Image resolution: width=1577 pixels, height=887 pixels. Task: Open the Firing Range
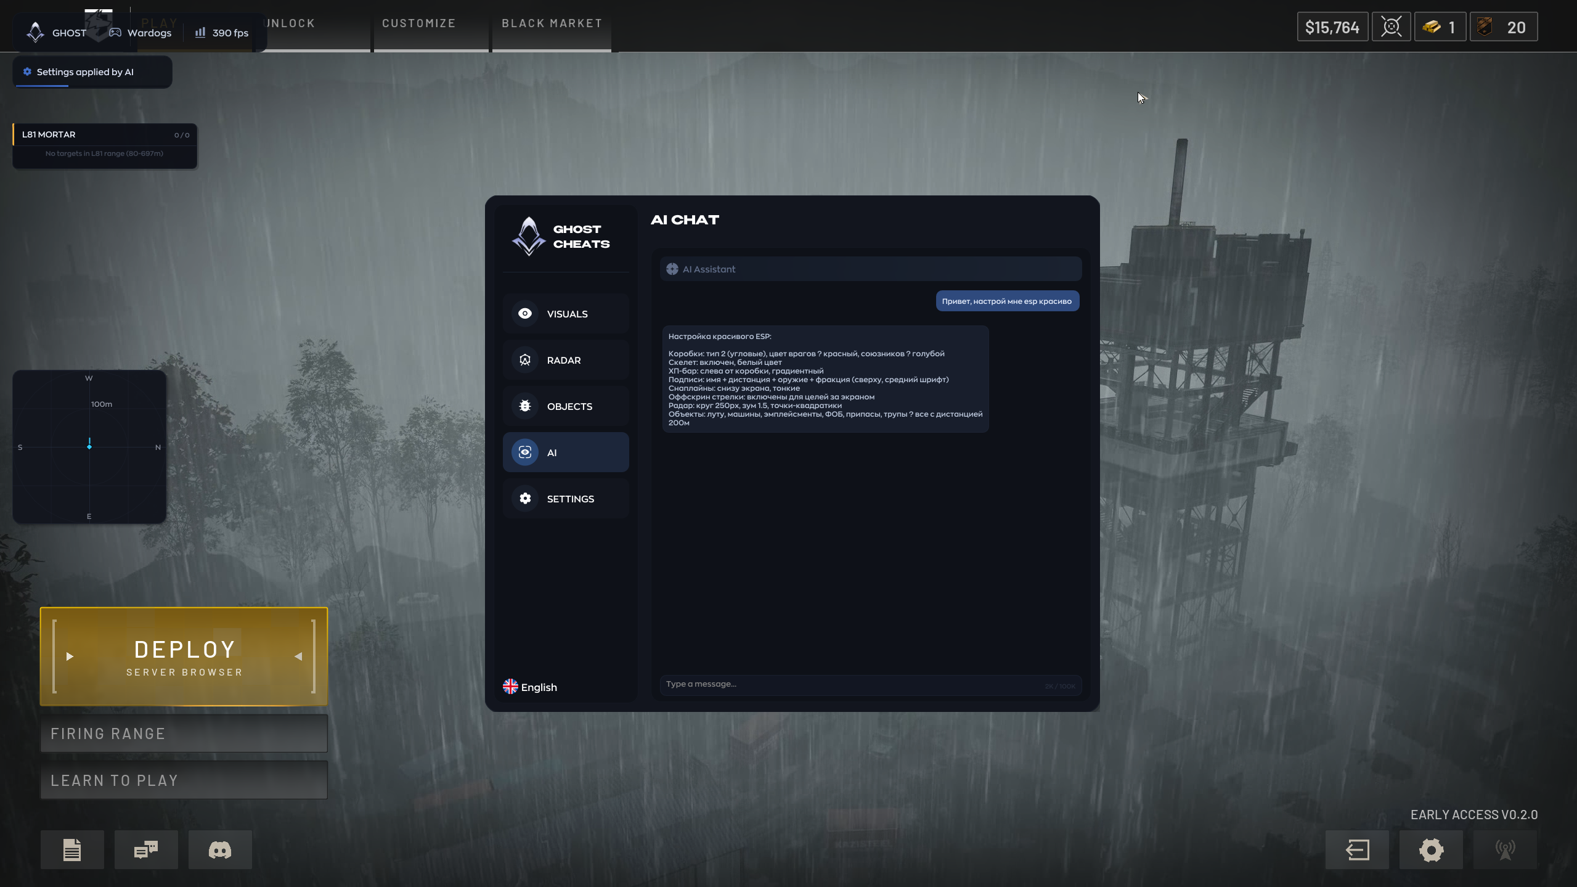tap(184, 734)
